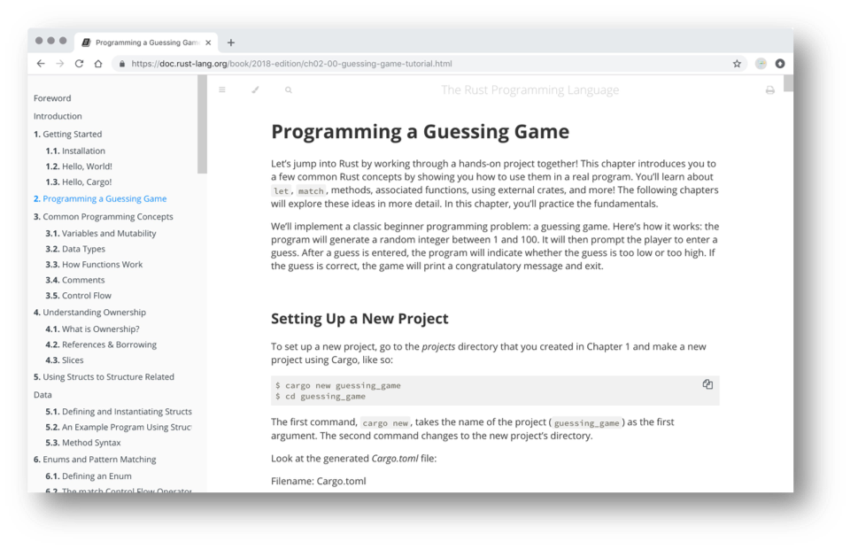
Task: Go to the browser home page icon
Action: (x=98, y=64)
